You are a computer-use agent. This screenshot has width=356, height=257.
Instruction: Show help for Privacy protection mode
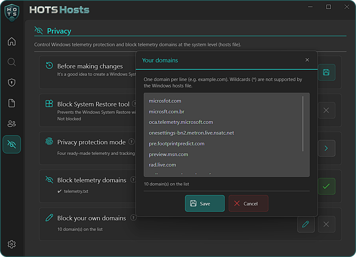coord(131,142)
